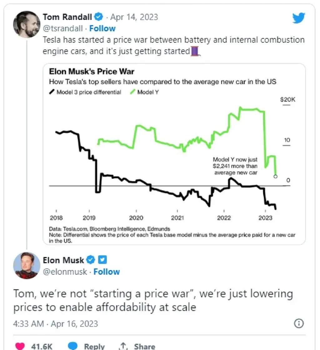The image size is (320, 350).
Task: Click the 4:33 AM · Apr 16, 2023 timestamp
Action: (x=56, y=324)
